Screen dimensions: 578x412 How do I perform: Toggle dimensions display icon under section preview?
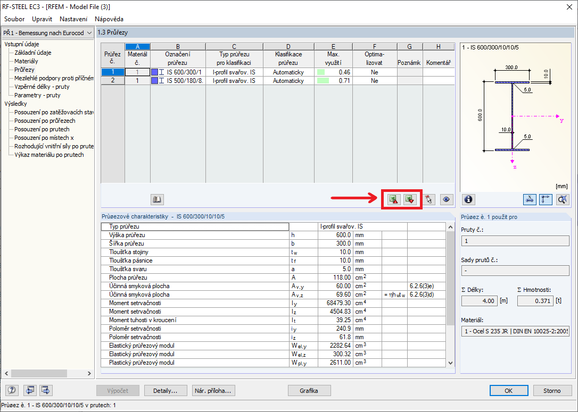click(x=530, y=199)
